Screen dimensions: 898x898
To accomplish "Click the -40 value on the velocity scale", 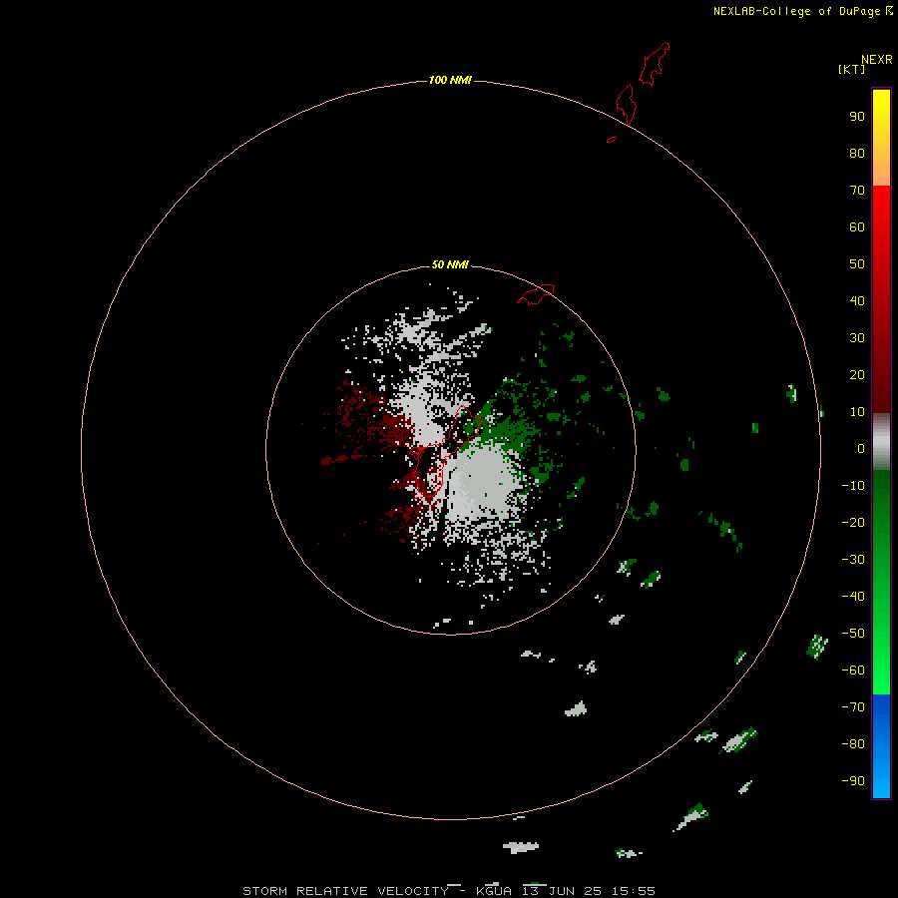I will coord(853,597).
